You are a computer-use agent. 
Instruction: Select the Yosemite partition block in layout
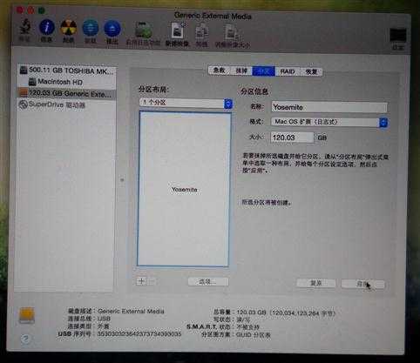184,189
